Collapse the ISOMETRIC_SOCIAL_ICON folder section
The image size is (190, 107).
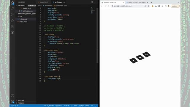coord(26,14)
